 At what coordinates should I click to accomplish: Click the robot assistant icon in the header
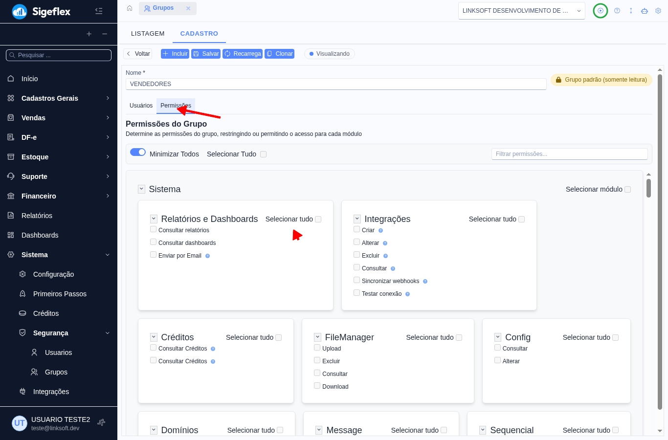645,11
